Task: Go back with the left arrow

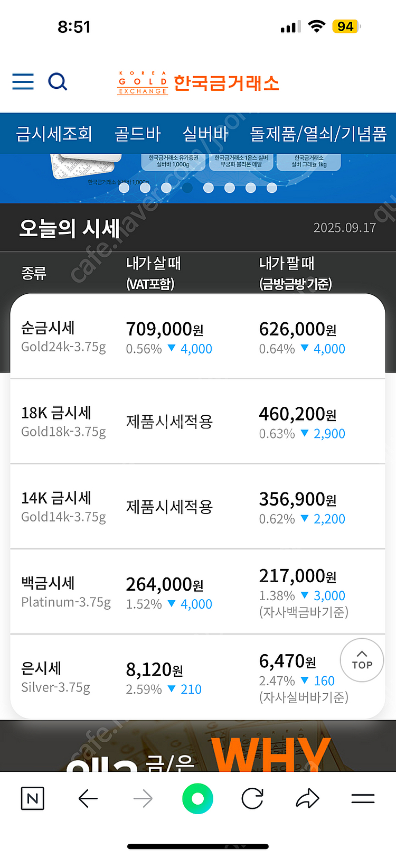Action: (88, 798)
